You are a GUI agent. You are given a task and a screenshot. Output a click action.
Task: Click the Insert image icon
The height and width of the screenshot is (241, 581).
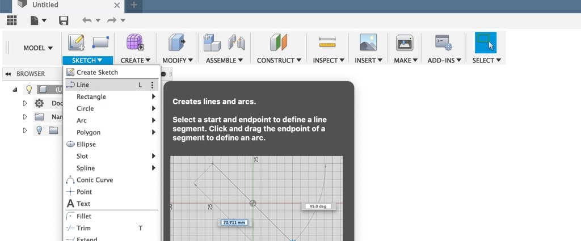click(368, 42)
